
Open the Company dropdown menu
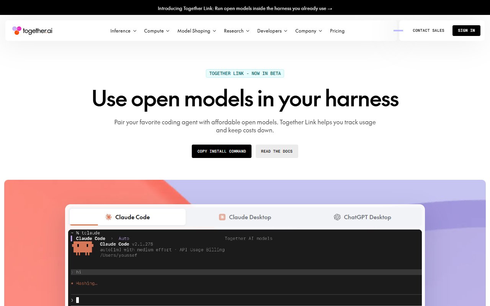(309, 31)
